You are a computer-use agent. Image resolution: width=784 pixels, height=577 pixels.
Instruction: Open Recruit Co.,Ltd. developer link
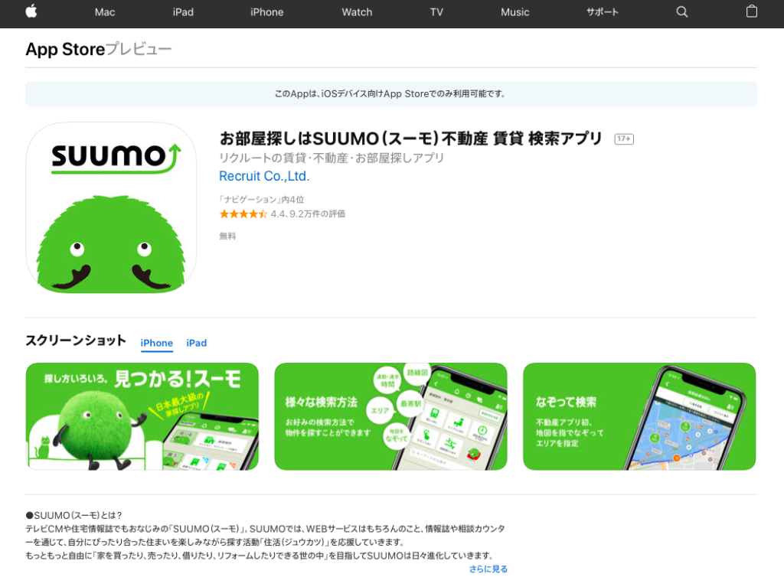tap(264, 176)
